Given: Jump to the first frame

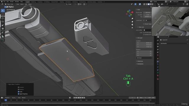Looking at the screenshot, I should 74,98.
